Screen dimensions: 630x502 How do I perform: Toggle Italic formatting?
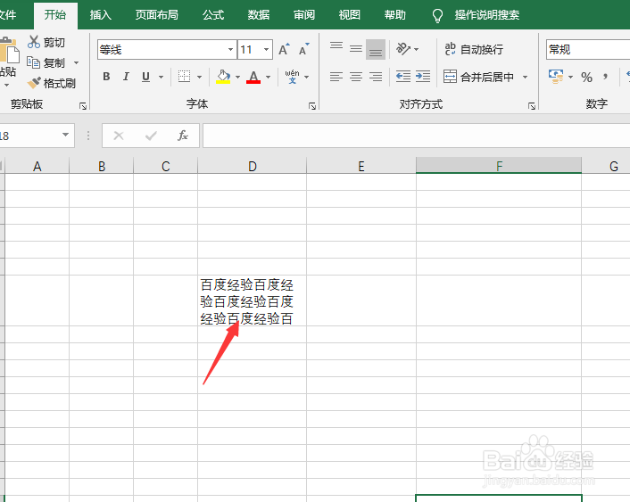pos(126,77)
